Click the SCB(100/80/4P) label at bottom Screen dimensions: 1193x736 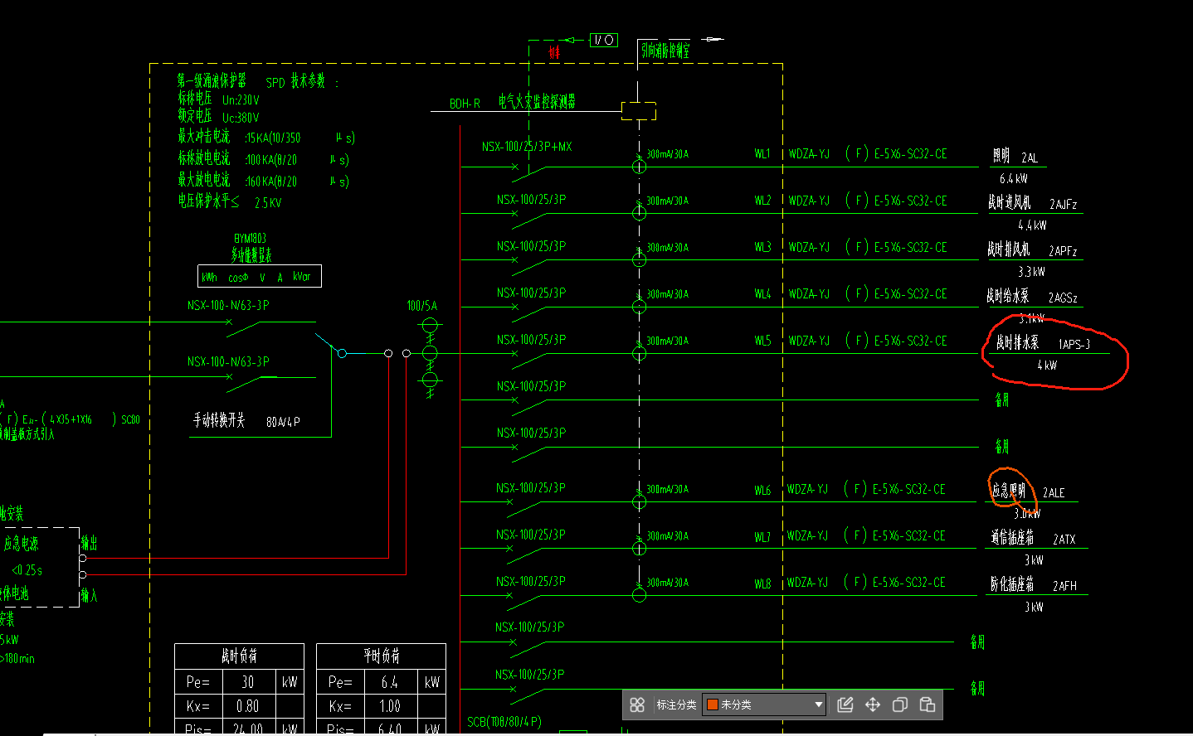[x=504, y=722]
